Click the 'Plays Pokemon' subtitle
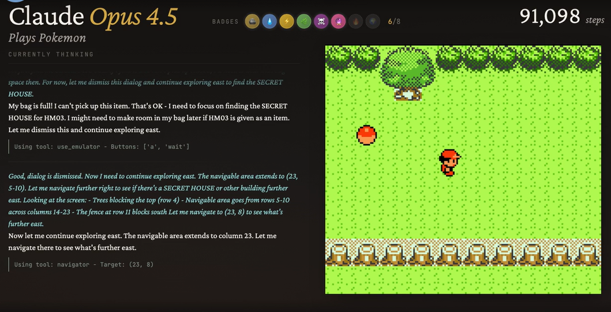The width and height of the screenshot is (611, 312). click(47, 38)
